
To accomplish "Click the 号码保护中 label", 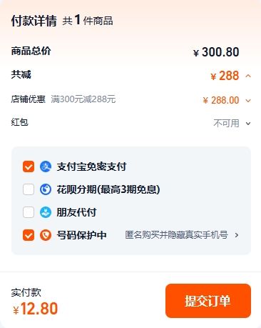I will coord(81,235).
